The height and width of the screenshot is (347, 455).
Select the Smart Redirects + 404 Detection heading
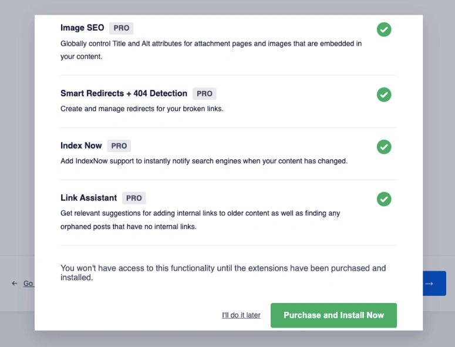pyautogui.click(x=124, y=93)
